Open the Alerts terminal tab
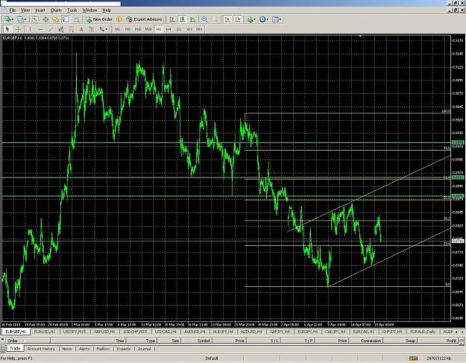Image resolution: width=466 pixels, height=363 pixels. (x=84, y=349)
